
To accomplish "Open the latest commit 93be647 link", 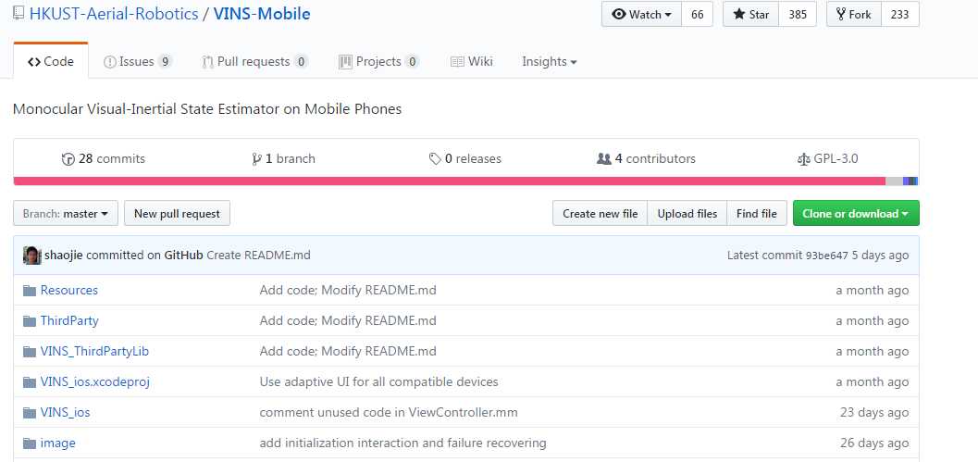I will click(826, 256).
